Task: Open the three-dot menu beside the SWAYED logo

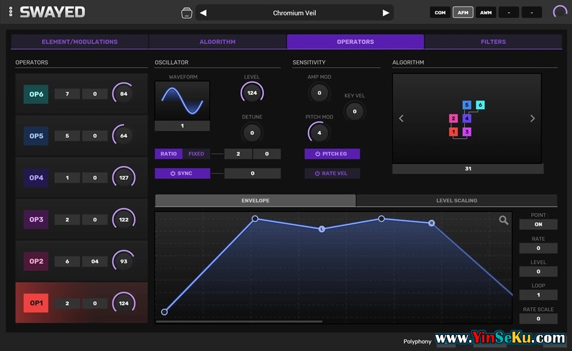Action: click(12, 12)
